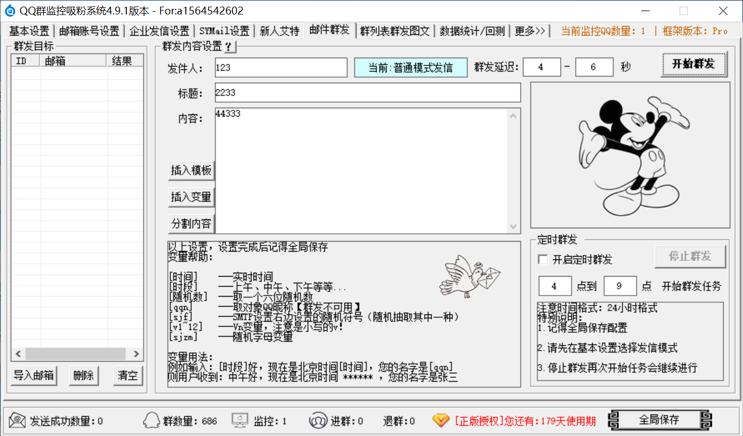Click the 当前监控QQ数量: 1 text

pyautogui.click(x=603, y=31)
